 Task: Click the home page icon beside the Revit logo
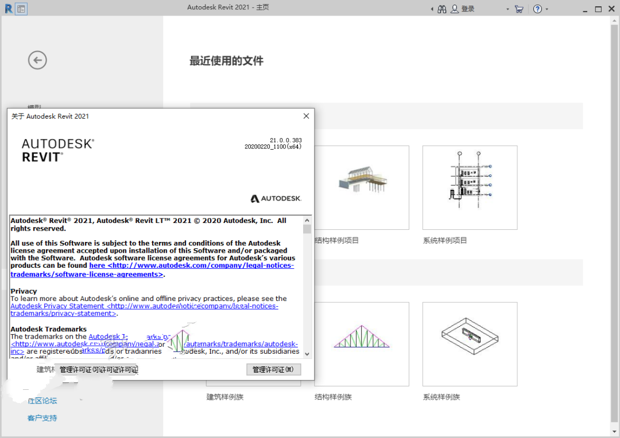coord(21,9)
